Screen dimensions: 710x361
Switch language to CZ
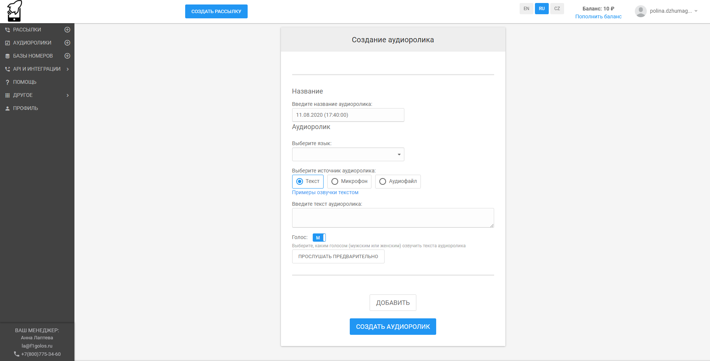pos(557,9)
